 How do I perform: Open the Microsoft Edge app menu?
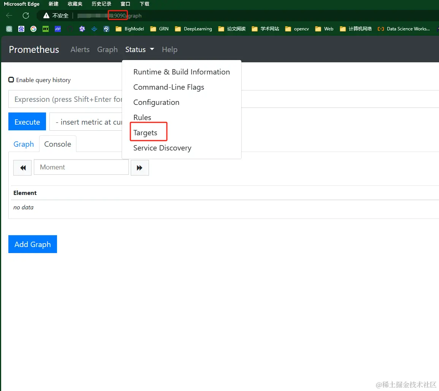22,4
